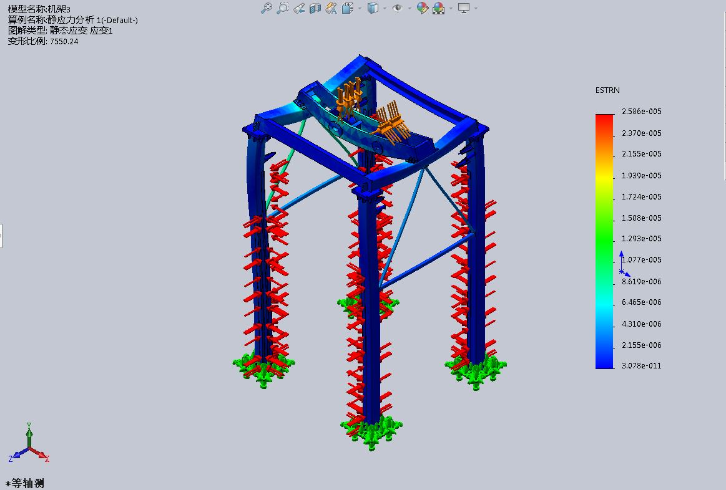Image resolution: width=726 pixels, height=490 pixels.
Task: Click the View Settings monitor icon
Action: [x=463, y=8]
